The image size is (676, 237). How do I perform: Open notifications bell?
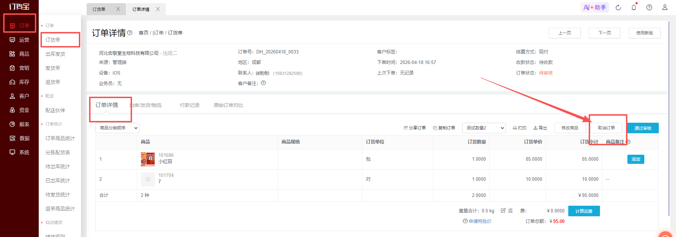click(x=634, y=7)
